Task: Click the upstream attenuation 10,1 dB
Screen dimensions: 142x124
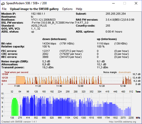Action: click(101, 65)
